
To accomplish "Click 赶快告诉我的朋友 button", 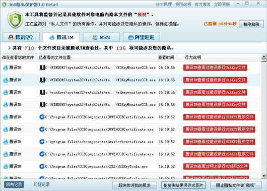I will 135,185.
